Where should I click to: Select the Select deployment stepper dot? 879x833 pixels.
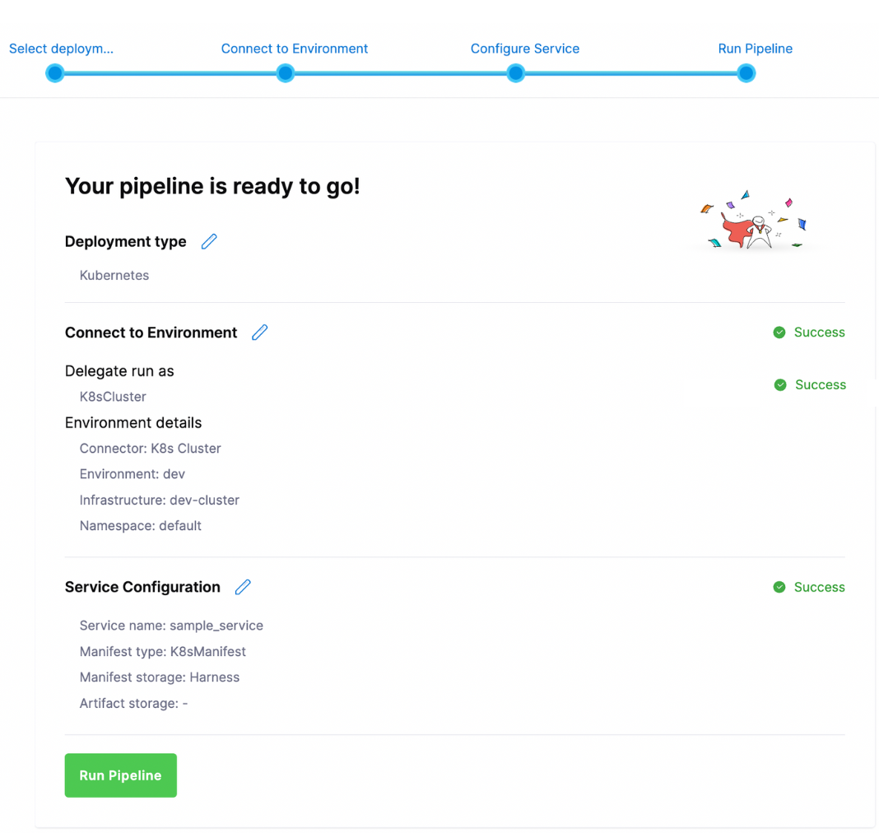coord(54,72)
